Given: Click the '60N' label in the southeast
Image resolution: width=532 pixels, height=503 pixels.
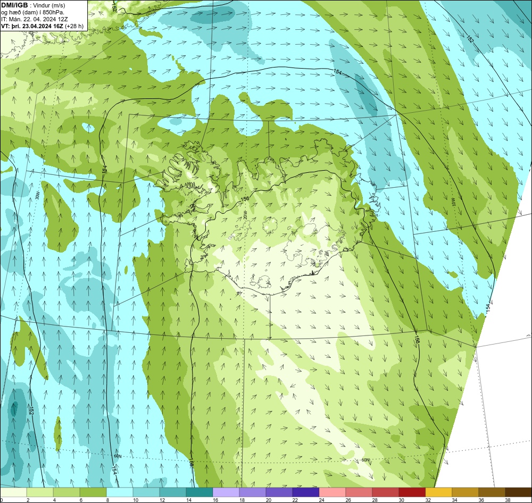Looking at the screenshot, I should click(x=365, y=460).
